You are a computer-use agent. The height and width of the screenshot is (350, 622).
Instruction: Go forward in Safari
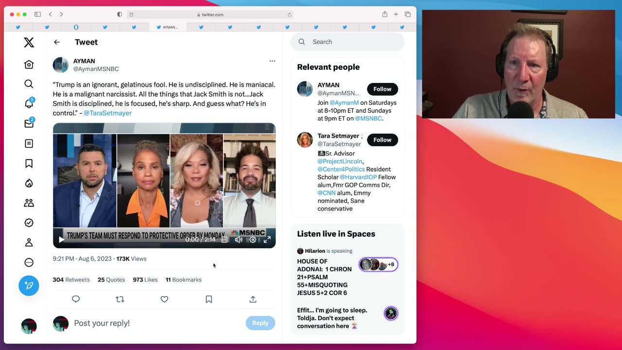[x=61, y=15]
